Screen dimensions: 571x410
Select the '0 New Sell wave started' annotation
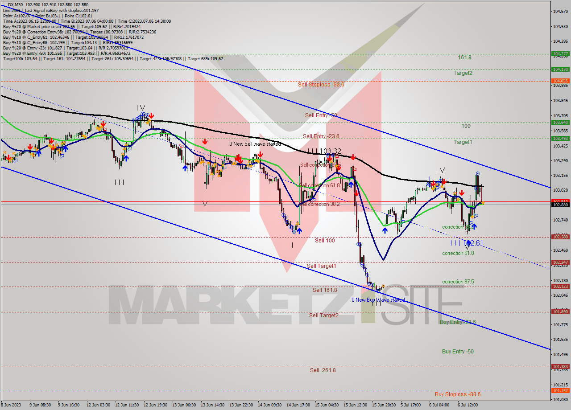tap(255, 144)
